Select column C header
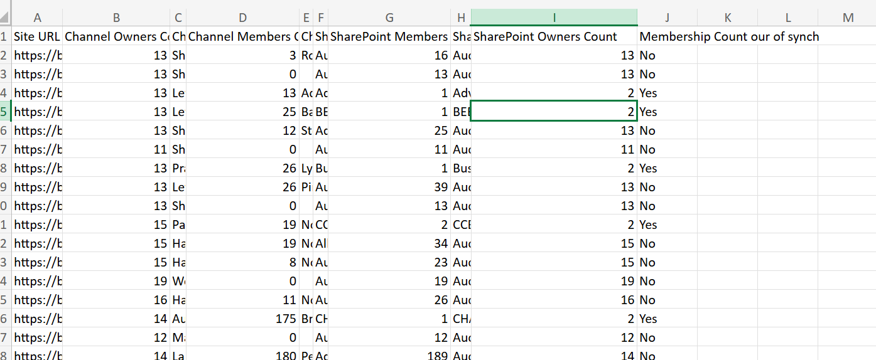Viewport: 876px width, 360px height. point(178,18)
